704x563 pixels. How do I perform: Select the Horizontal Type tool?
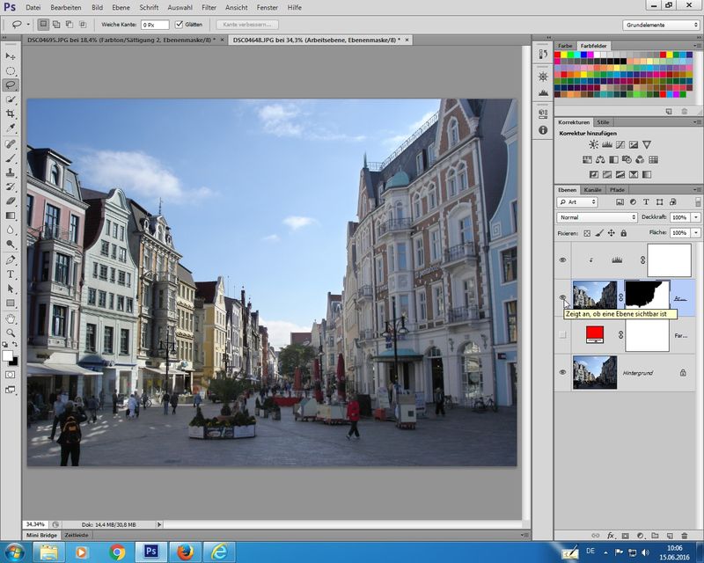[11, 274]
